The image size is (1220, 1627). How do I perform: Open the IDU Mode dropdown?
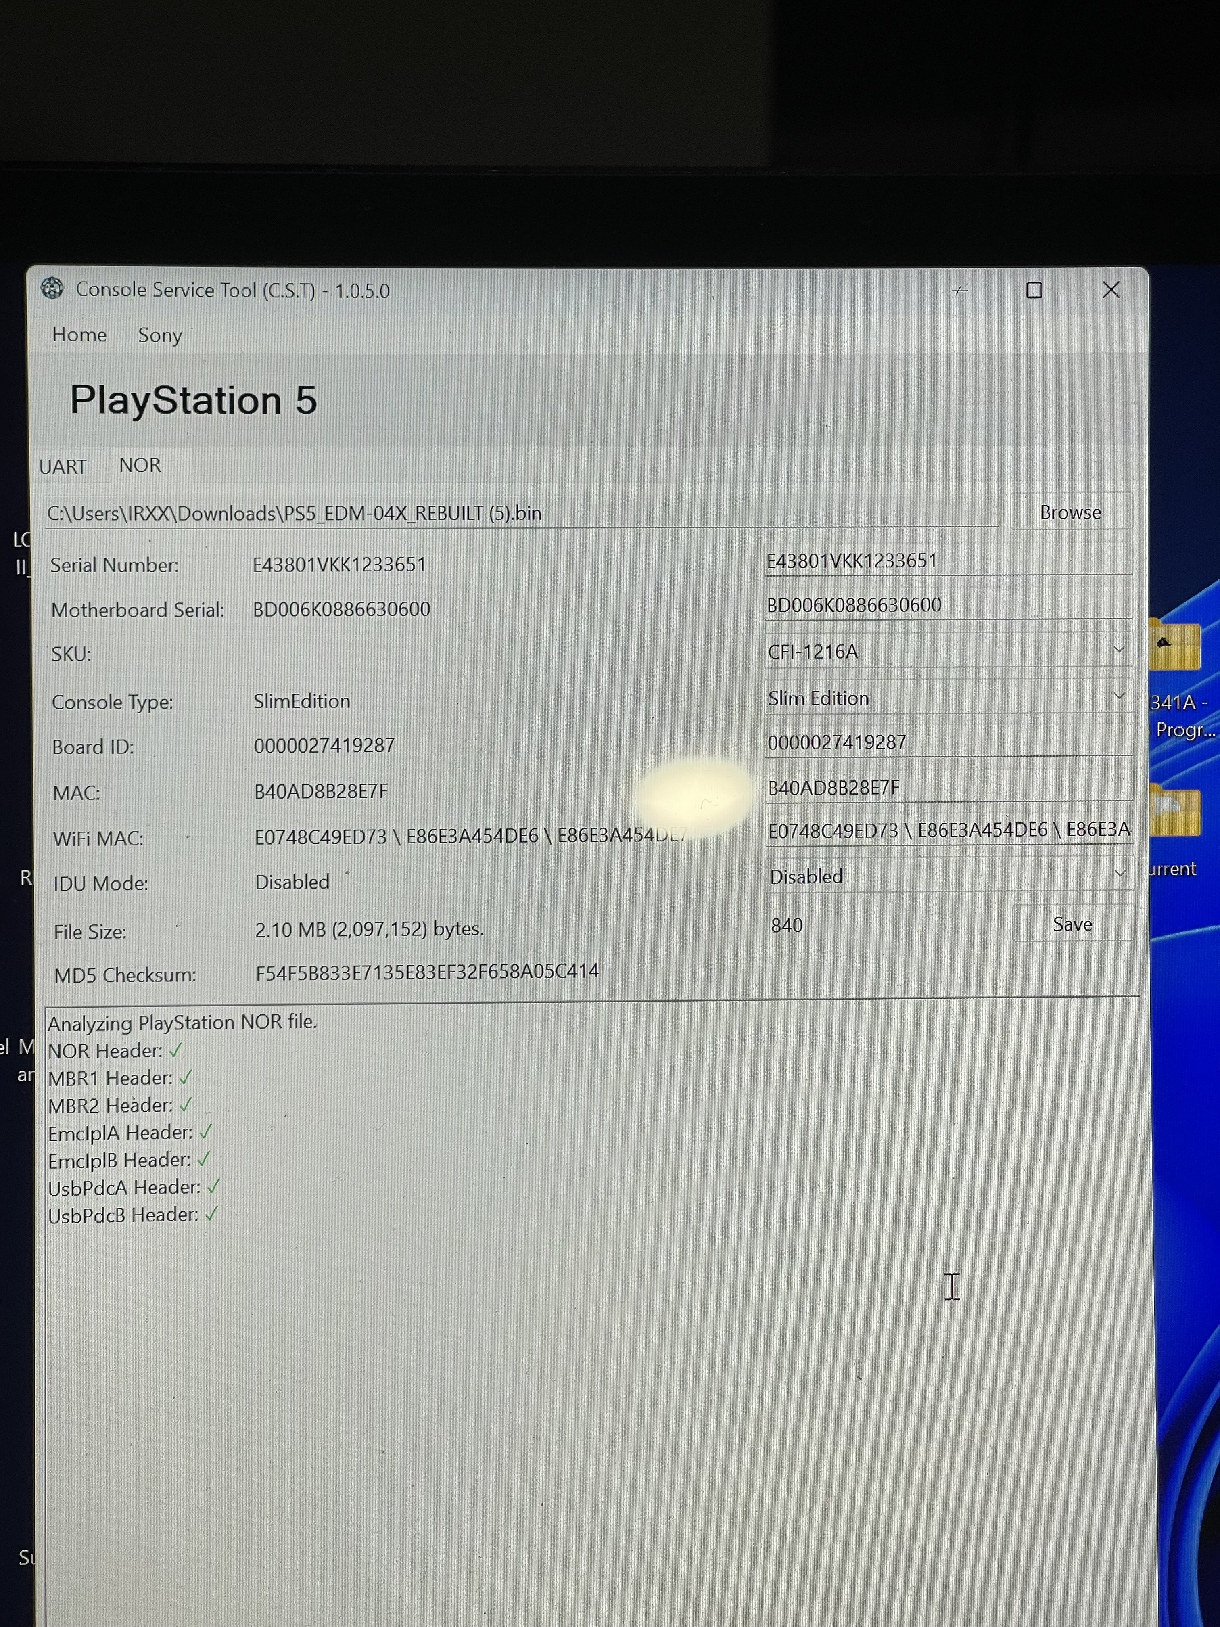tap(949, 876)
